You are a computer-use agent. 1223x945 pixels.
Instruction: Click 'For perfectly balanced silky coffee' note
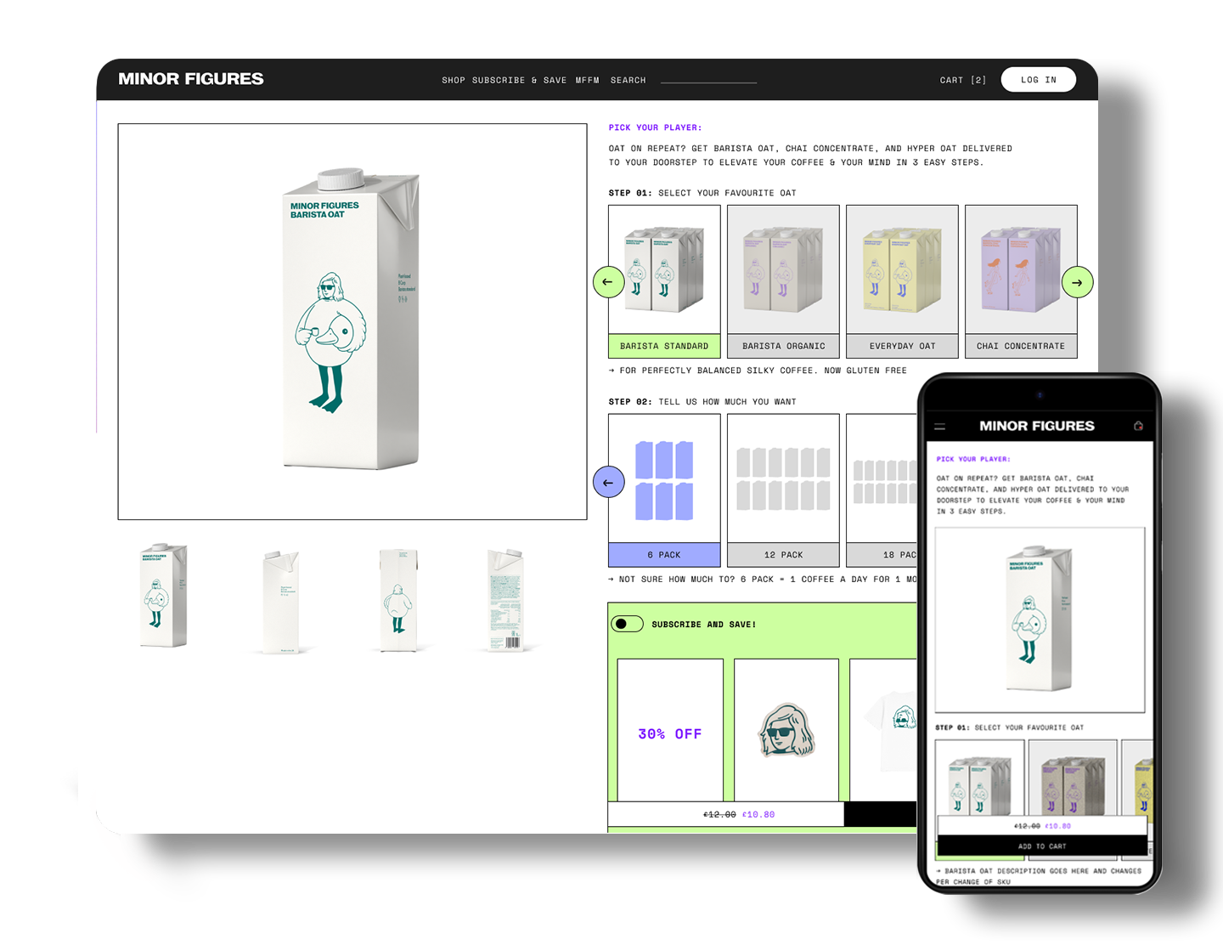[758, 371]
